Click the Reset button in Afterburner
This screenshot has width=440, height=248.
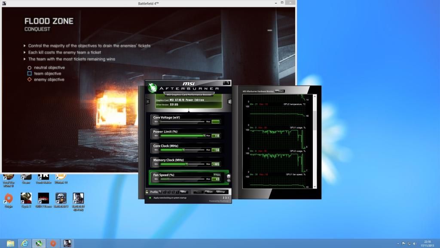209,192
